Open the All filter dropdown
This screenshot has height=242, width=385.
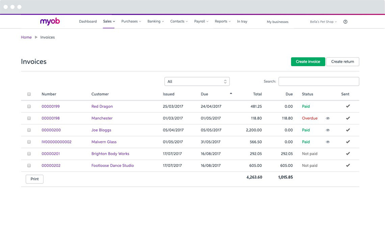(x=197, y=81)
